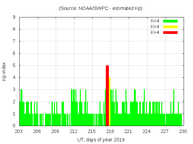Image resolution: width=193 pixels, height=144 pixels.
Task: Click the 230 tick on the x-axis
Action: [183, 131]
